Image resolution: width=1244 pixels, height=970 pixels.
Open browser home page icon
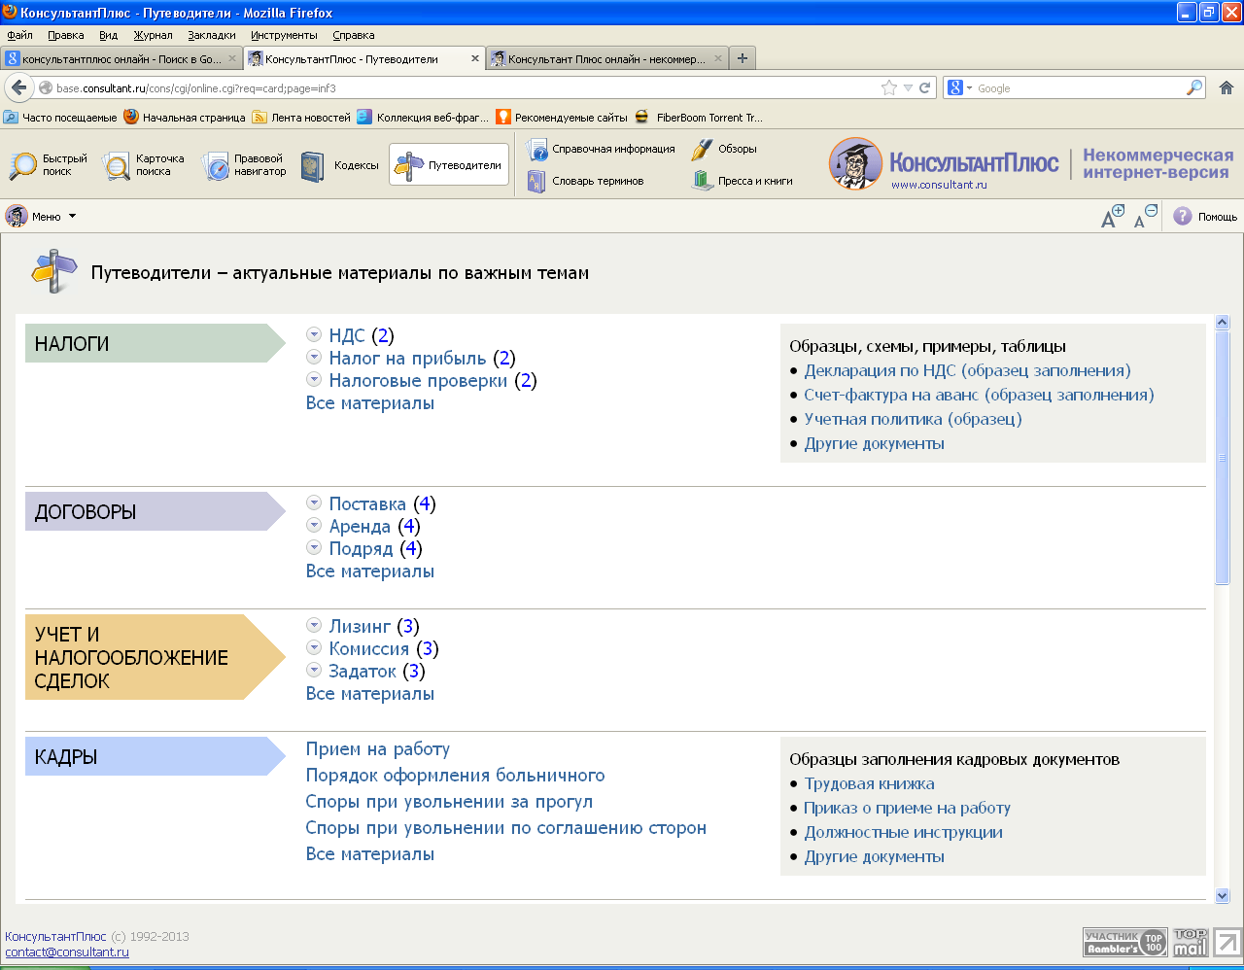coord(1226,87)
